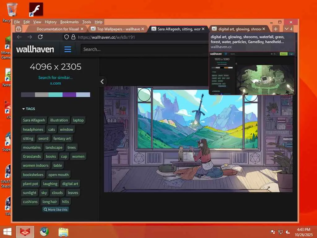Click the headphones tag
317x238 pixels.
[33, 130]
